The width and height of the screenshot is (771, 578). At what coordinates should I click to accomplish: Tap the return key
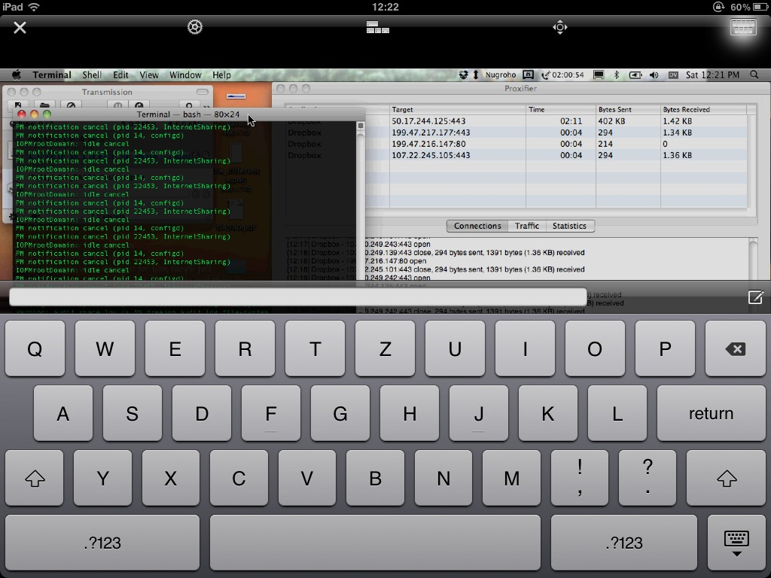(x=711, y=413)
